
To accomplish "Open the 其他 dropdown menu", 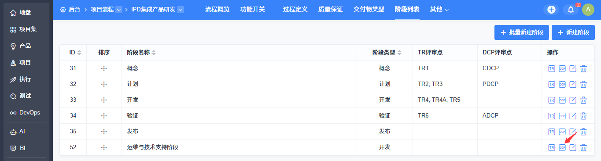I will (x=439, y=9).
